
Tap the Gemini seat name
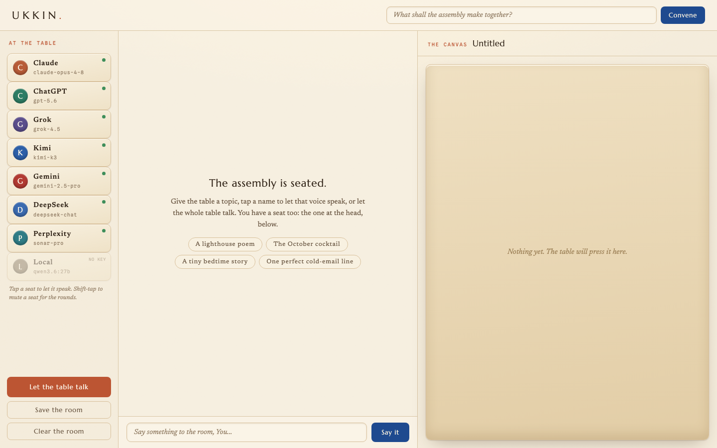(46, 176)
